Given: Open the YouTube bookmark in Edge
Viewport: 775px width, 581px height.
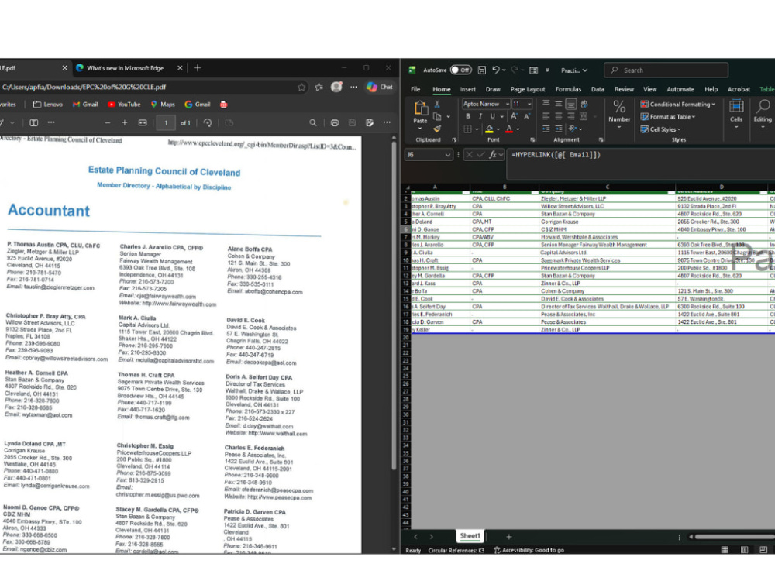Looking at the screenshot, I should (x=124, y=105).
